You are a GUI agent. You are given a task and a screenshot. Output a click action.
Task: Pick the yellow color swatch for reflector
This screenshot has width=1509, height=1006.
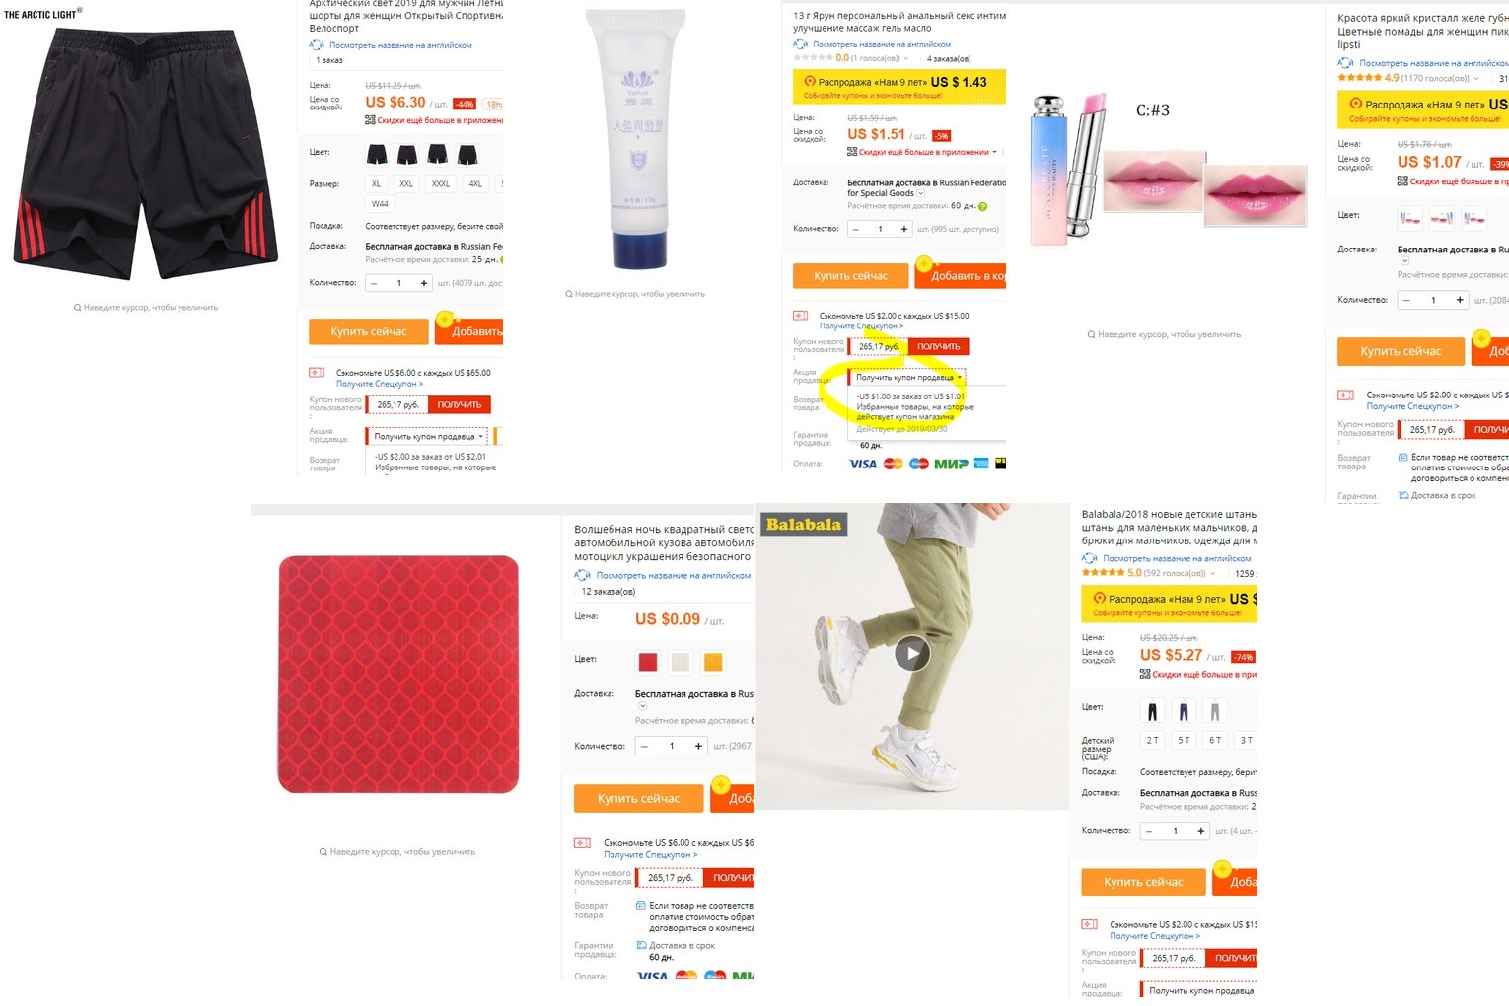pyautogui.click(x=713, y=662)
